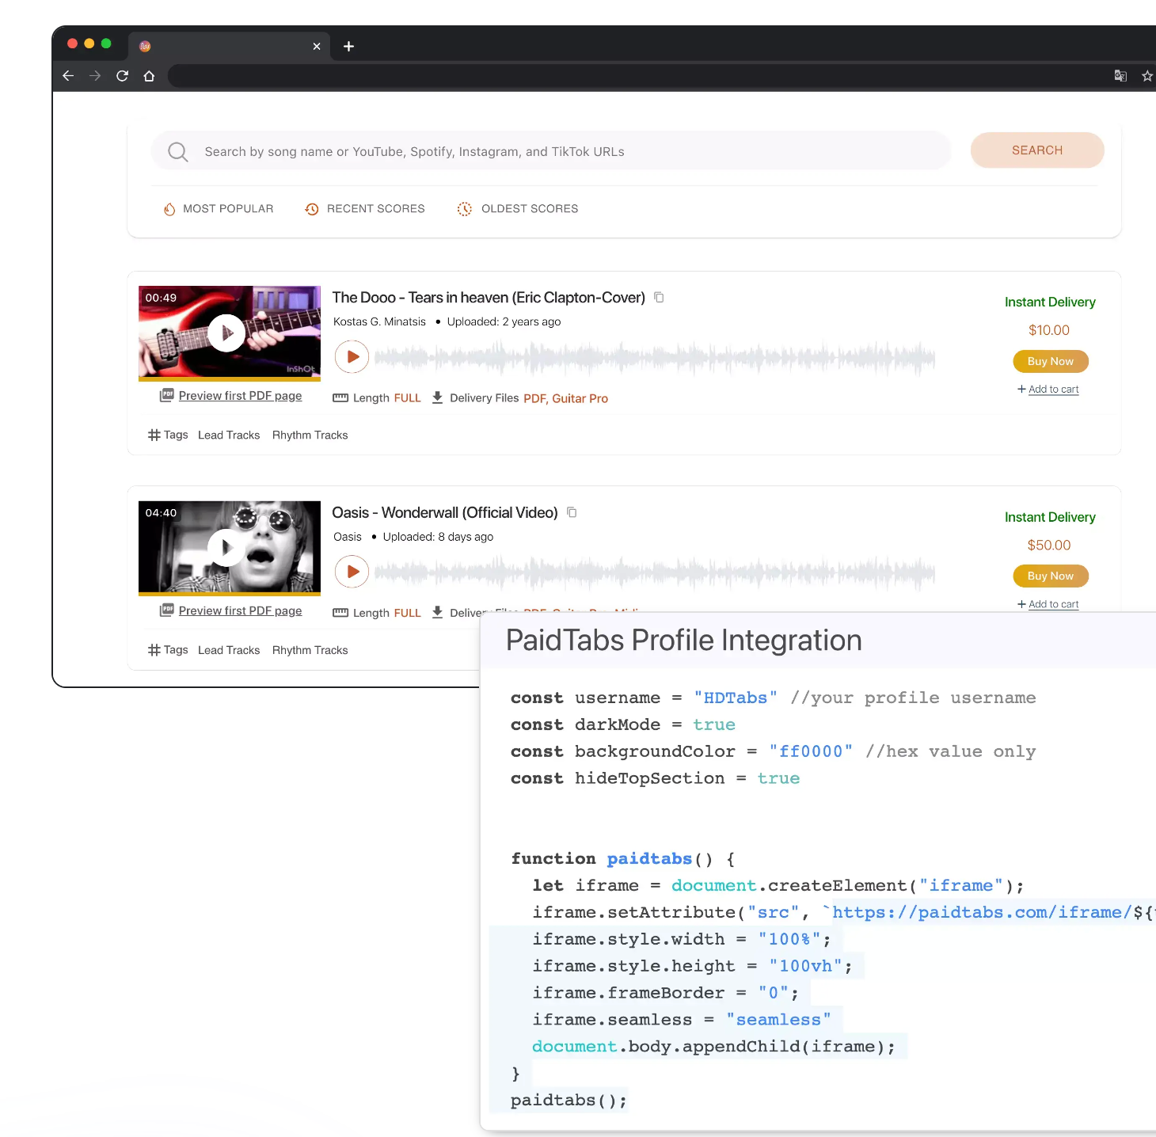Viewport: 1156px width, 1137px height.
Task: Buy Tears in heaven now for $10.00
Action: click(1051, 361)
